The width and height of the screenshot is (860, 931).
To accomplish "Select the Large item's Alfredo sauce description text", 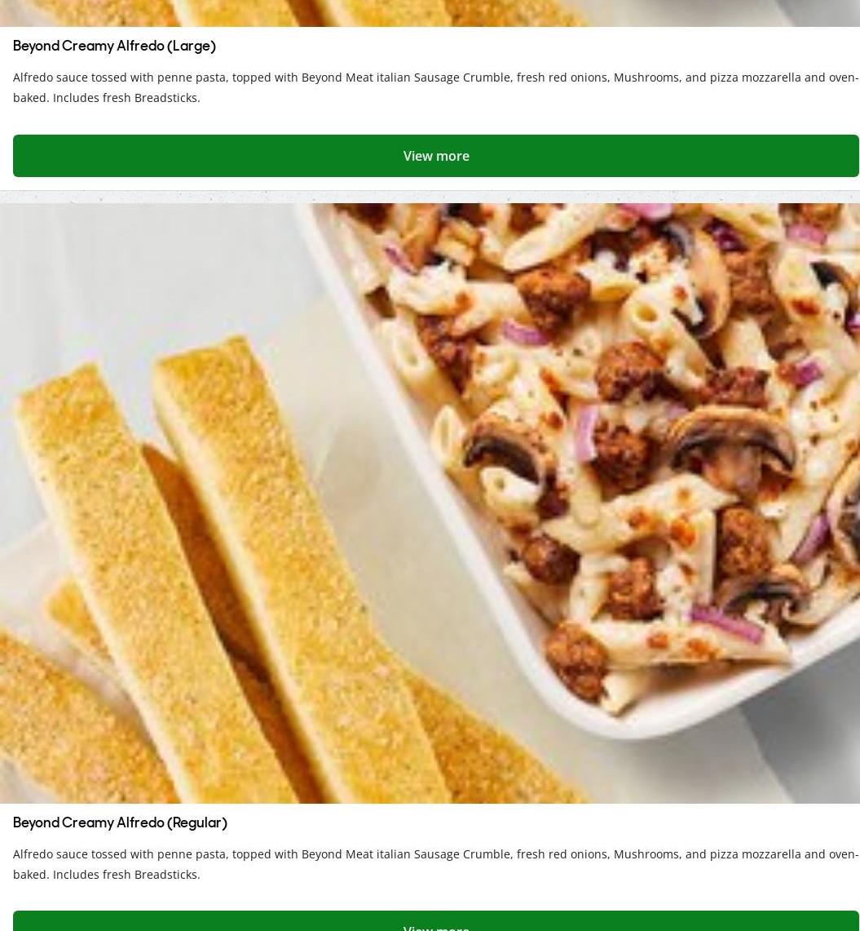I will click(436, 87).
